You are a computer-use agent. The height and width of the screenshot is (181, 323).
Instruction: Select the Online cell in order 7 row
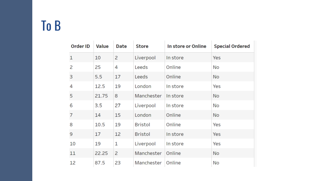[x=173, y=115]
